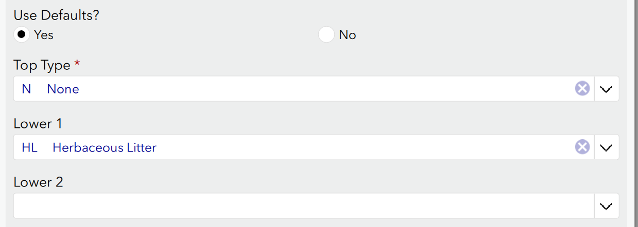
Task: Click blank area between Yes and No
Action: click(185, 35)
